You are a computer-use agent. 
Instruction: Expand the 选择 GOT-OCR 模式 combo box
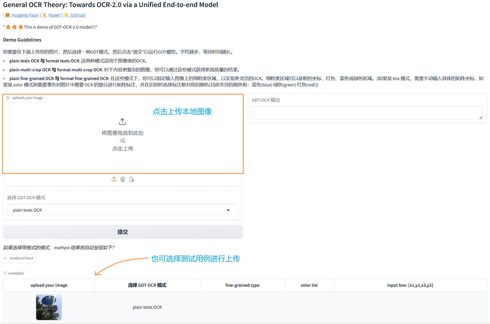[x=123, y=210]
